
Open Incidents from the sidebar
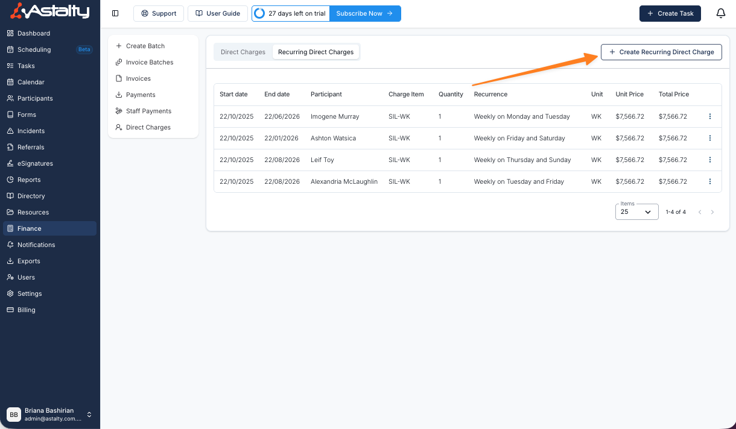pyautogui.click(x=31, y=131)
